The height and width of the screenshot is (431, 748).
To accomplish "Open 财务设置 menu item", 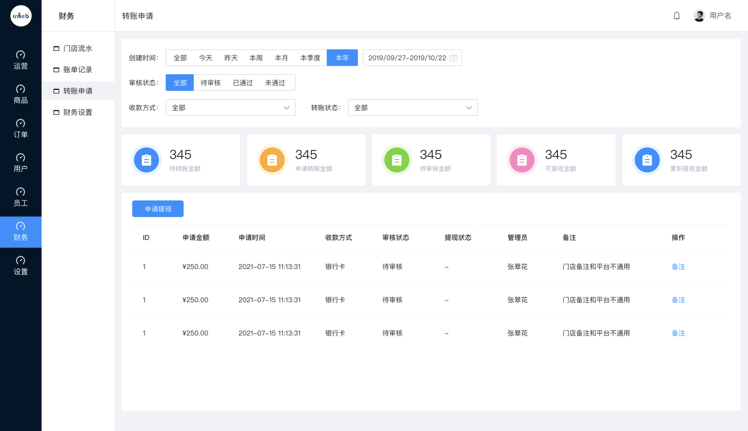I will [x=78, y=112].
